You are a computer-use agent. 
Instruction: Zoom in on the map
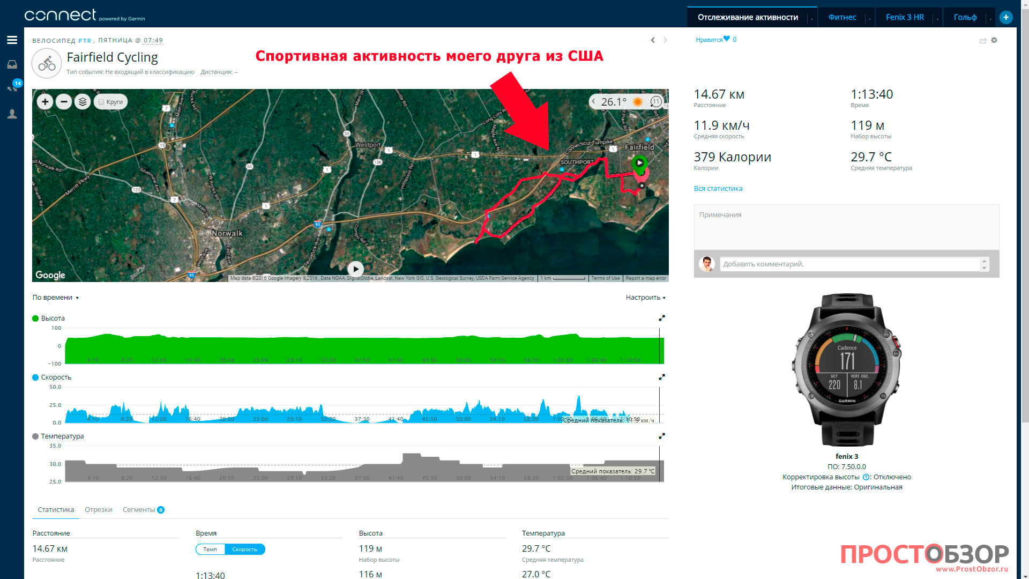[x=45, y=102]
